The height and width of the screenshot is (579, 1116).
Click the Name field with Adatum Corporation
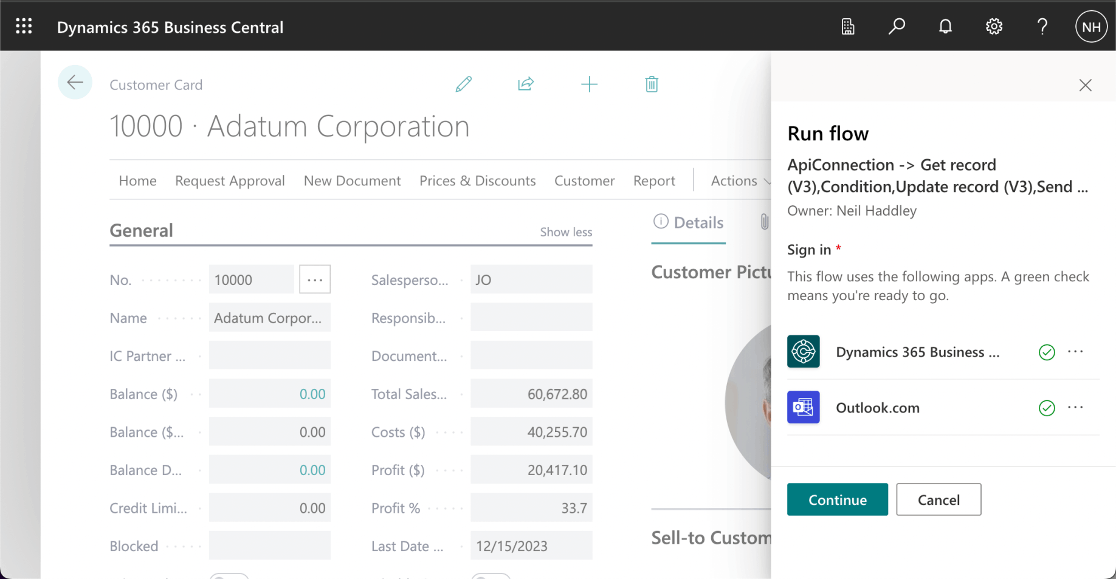tap(269, 318)
